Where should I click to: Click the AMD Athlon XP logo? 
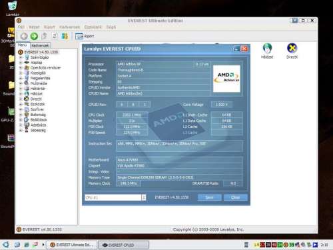pos(226,79)
